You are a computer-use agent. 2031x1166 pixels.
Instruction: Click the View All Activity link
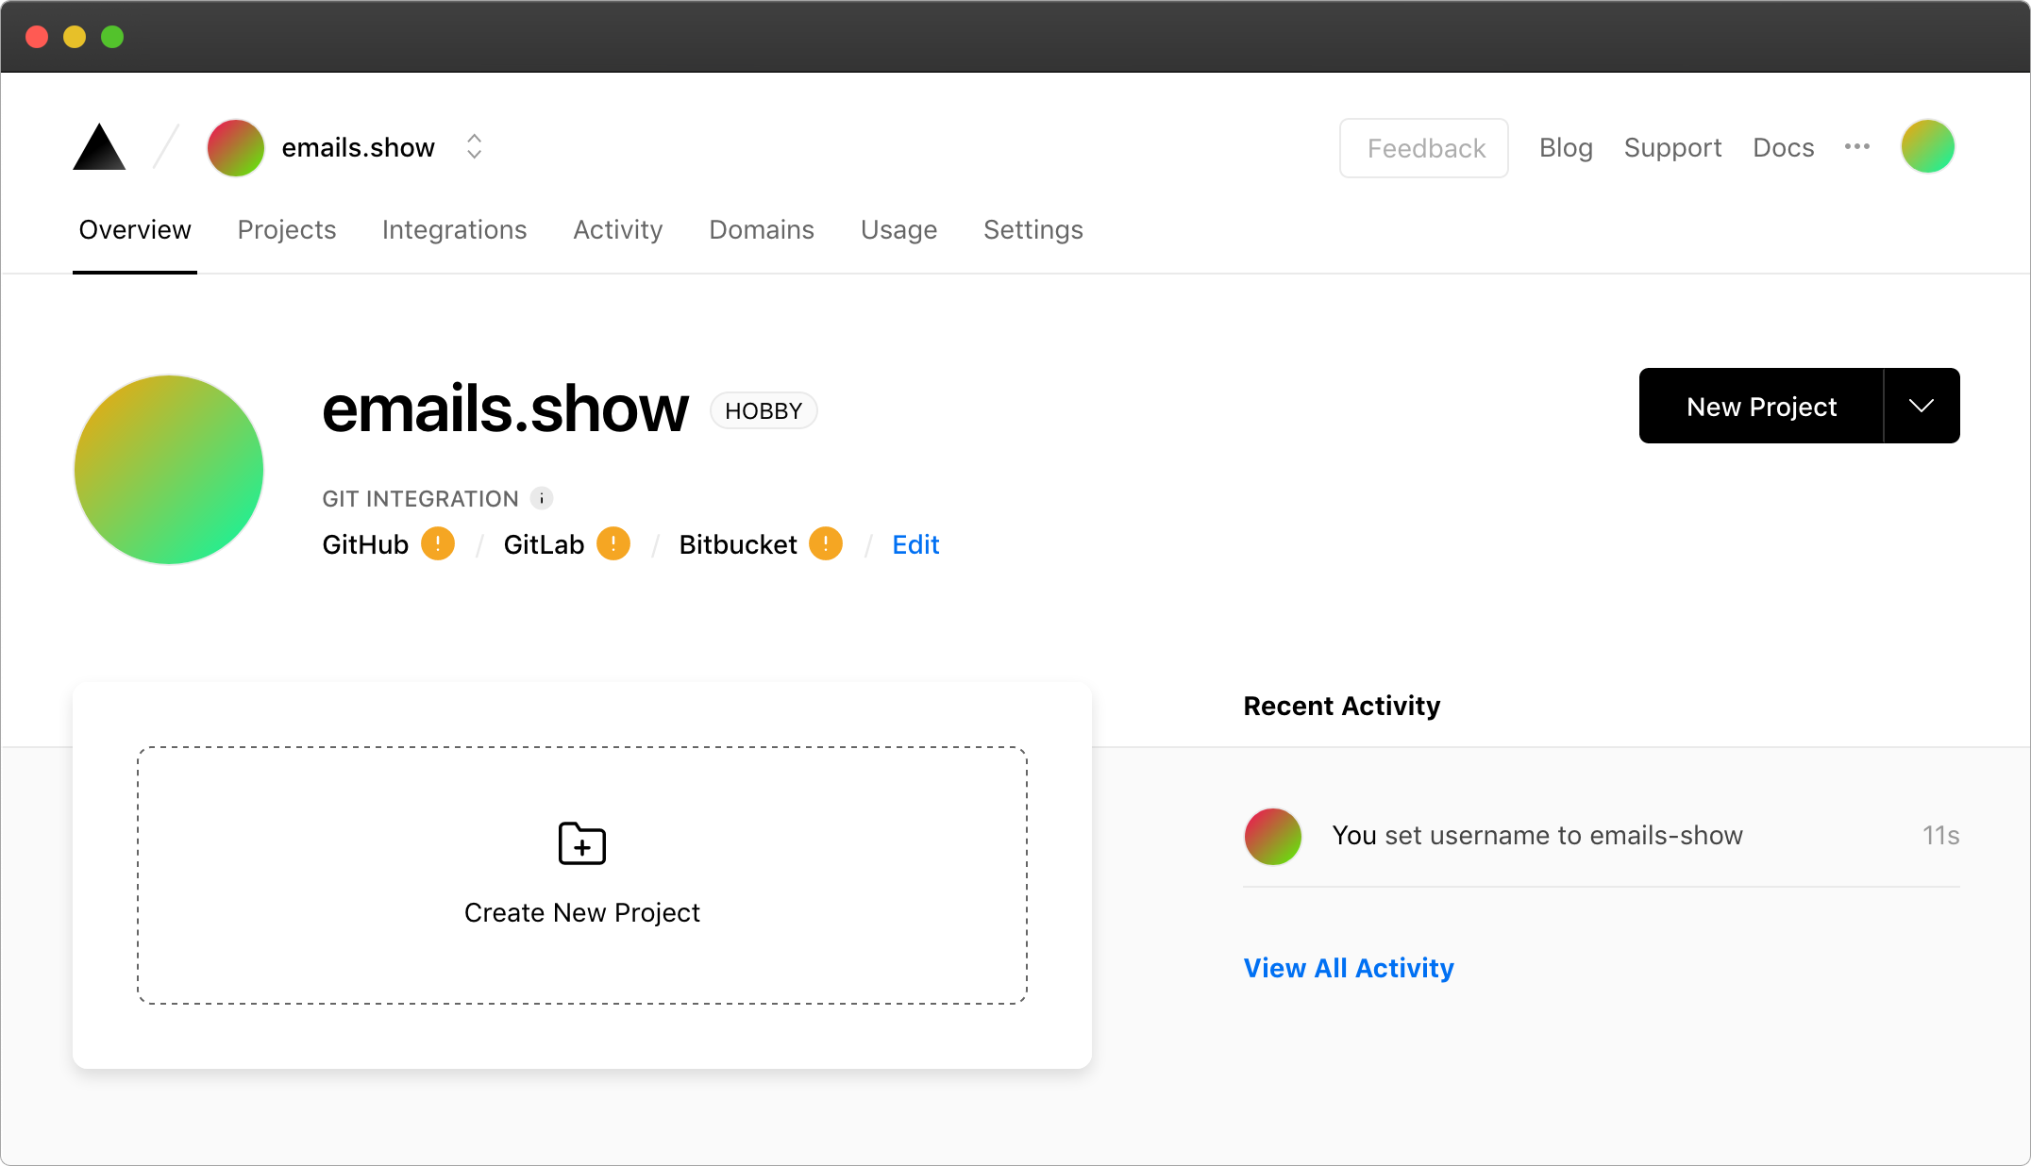[1349, 967]
